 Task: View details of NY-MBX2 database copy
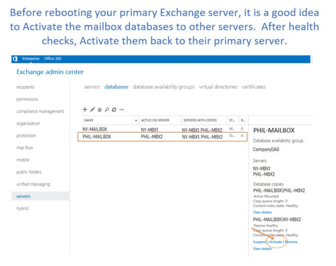tap(262, 249)
